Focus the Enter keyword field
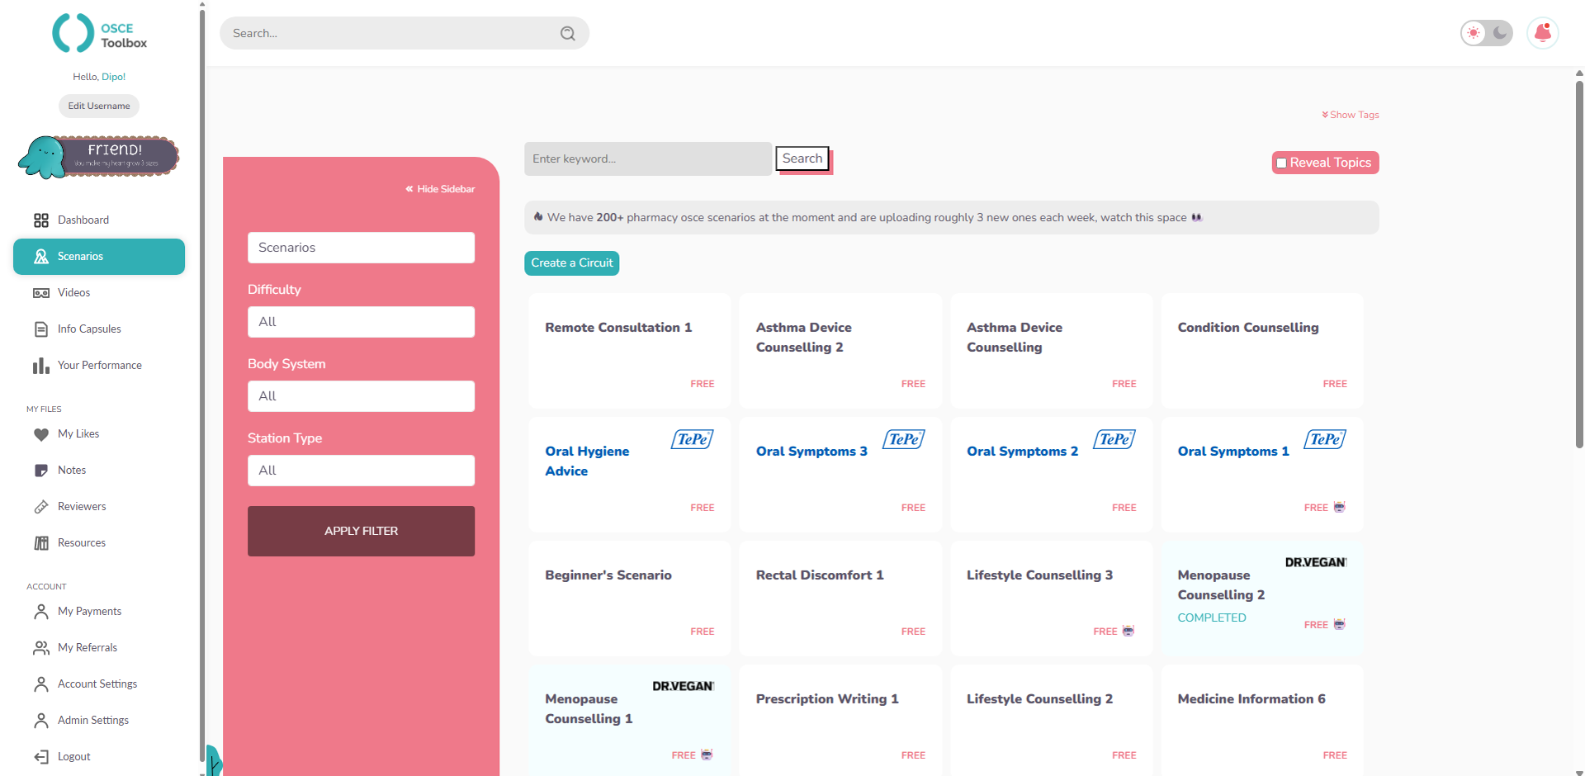This screenshot has width=1585, height=776. pos(648,159)
